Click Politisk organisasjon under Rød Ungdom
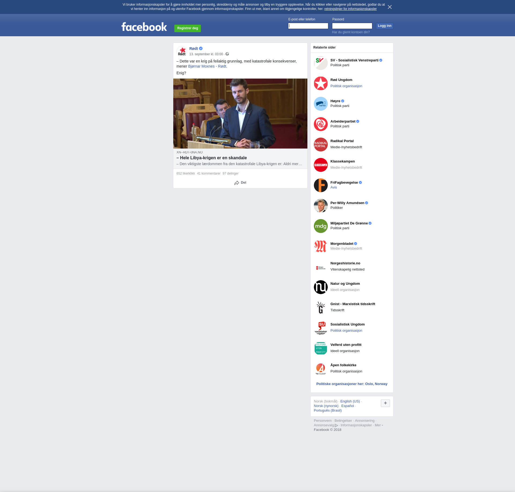 [x=346, y=86]
